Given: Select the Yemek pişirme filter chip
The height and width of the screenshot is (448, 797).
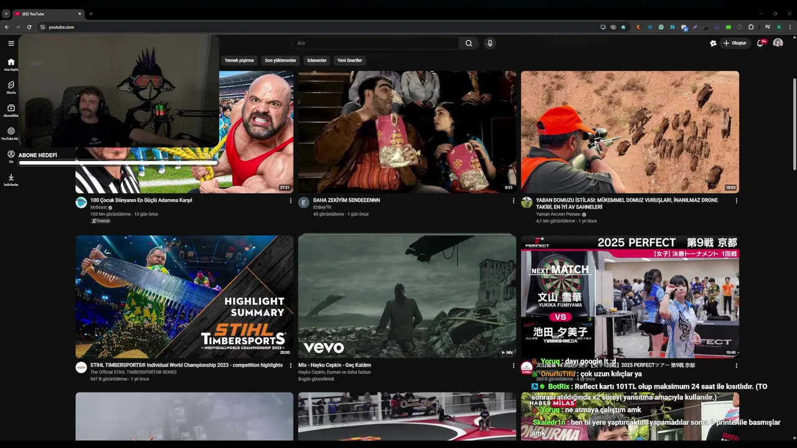Looking at the screenshot, I should pyautogui.click(x=239, y=60).
